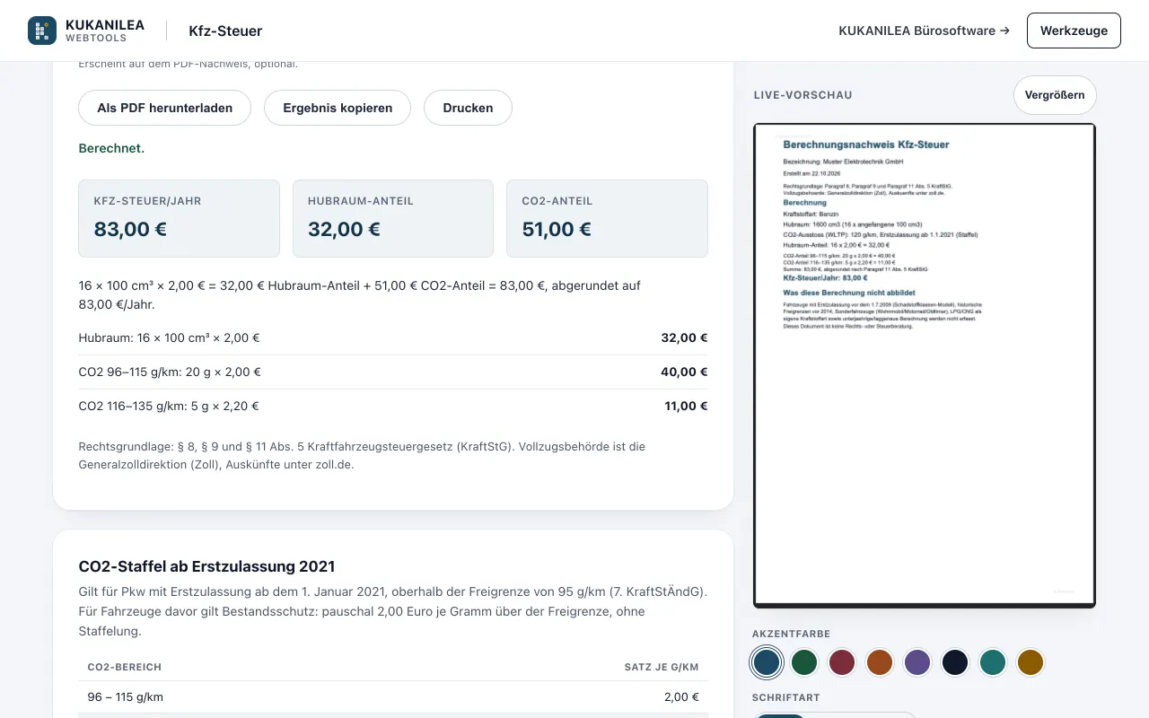Choose the dark navy accent color

[955, 662]
